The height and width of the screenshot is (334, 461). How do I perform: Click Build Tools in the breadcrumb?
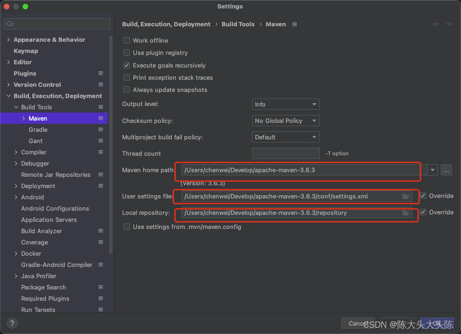238,24
